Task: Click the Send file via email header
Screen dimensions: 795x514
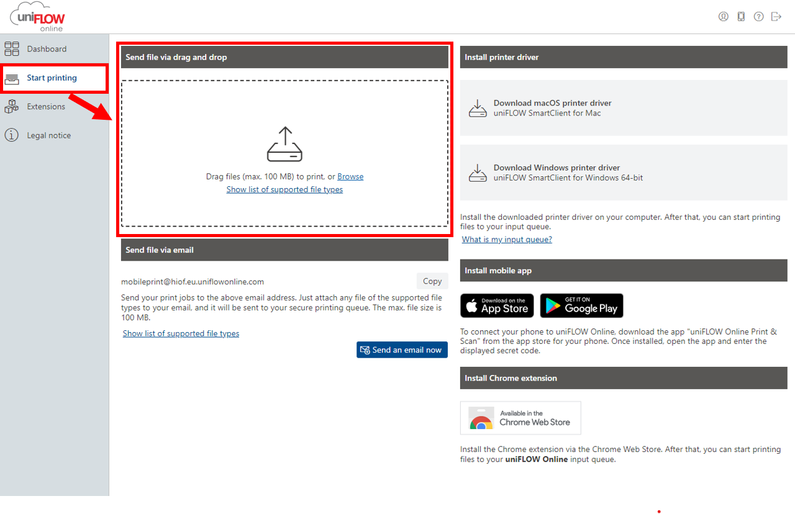Action: click(x=284, y=250)
